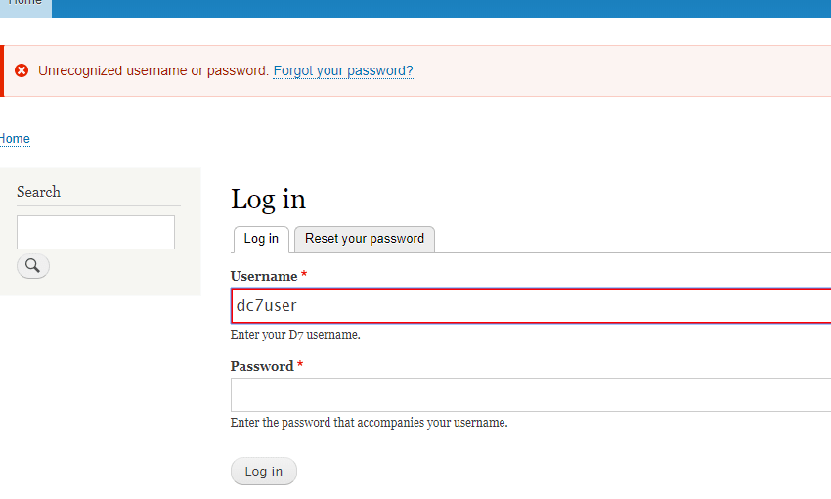Click the magnifying glass search button
The width and height of the screenshot is (831, 499).
(x=33, y=266)
